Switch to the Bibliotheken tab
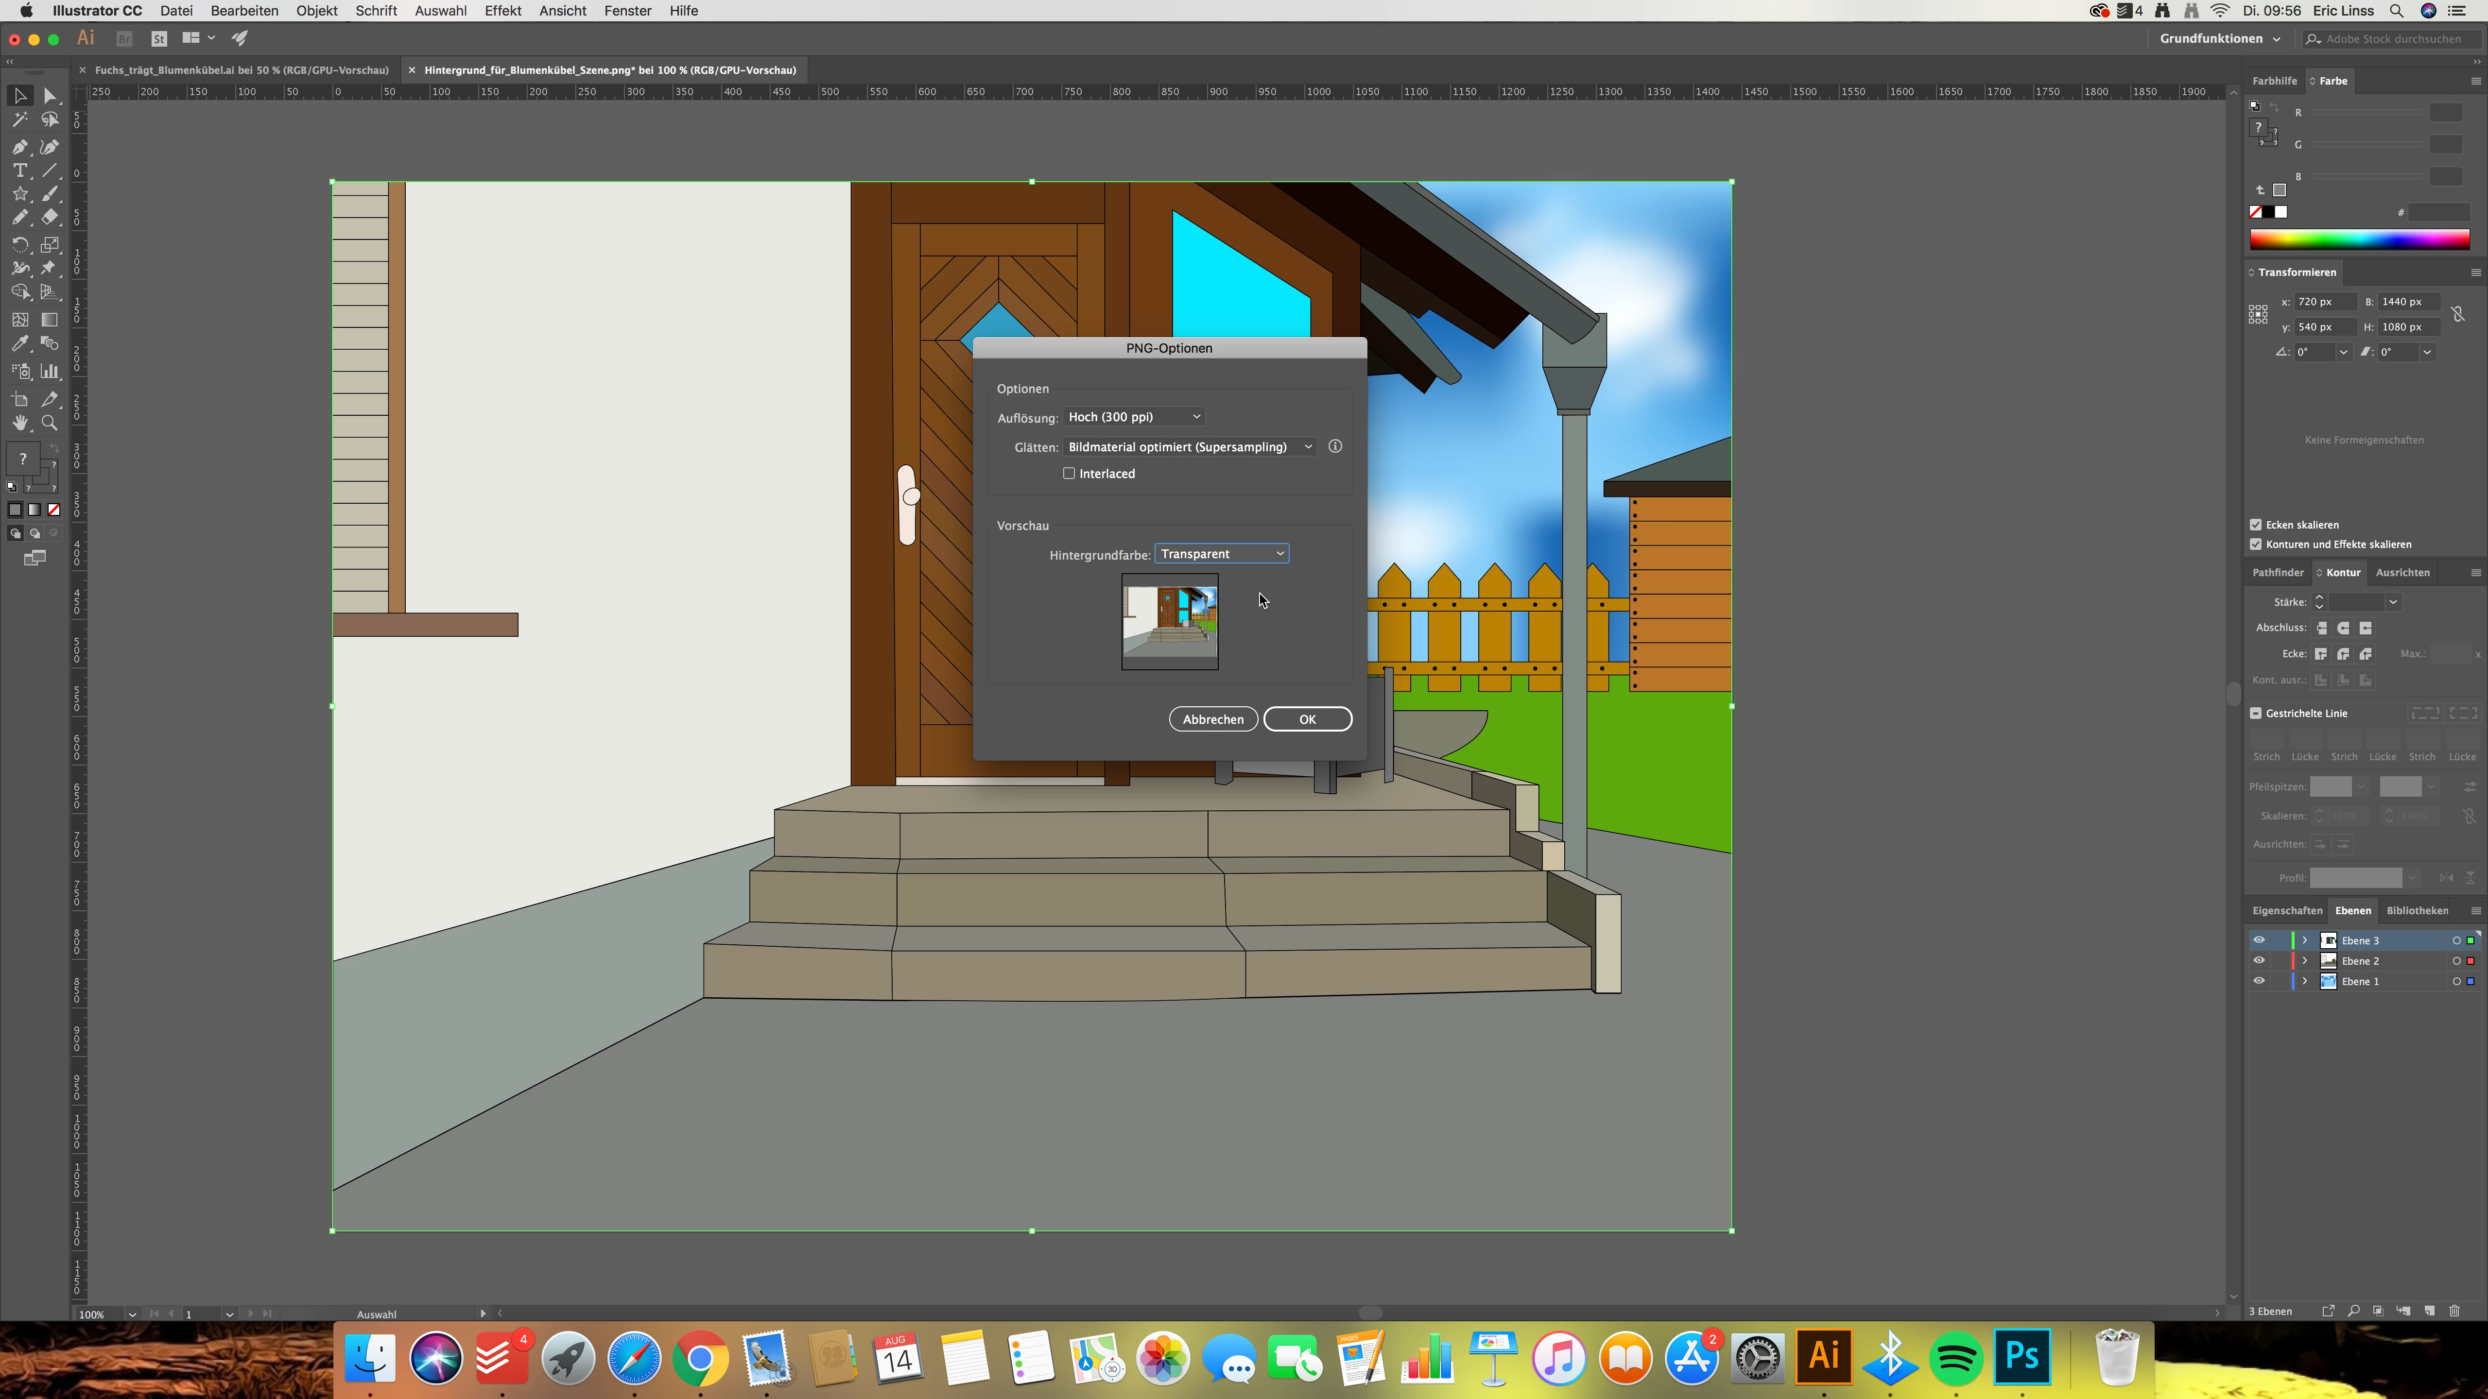 point(2417,910)
